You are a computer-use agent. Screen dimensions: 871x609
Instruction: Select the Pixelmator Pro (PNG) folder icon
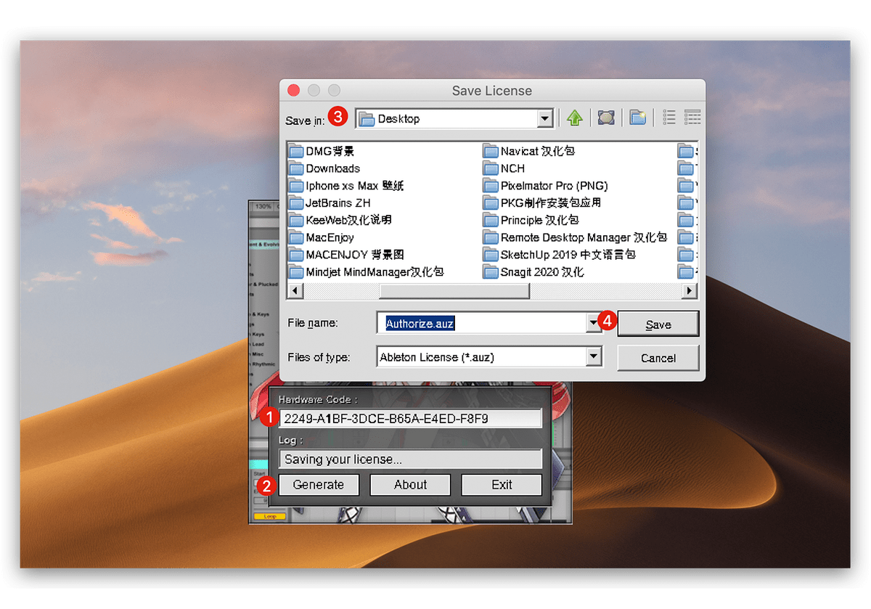491,186
